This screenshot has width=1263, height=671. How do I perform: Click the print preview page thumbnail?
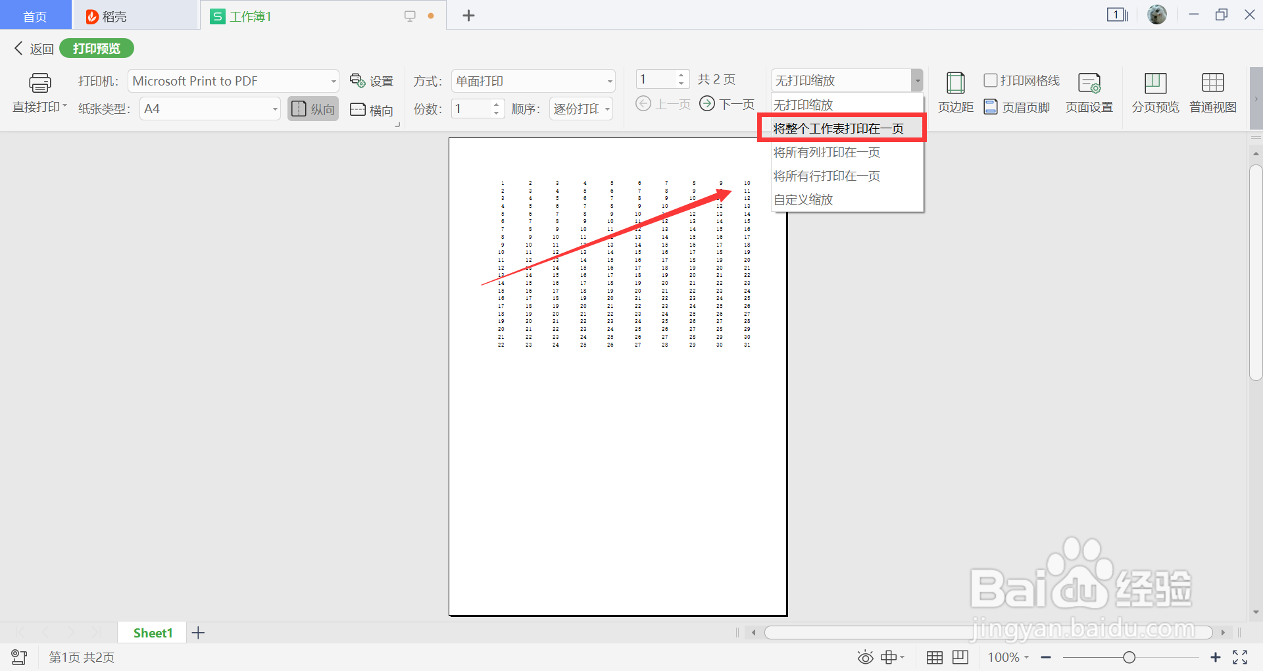[x=618, y=377]
